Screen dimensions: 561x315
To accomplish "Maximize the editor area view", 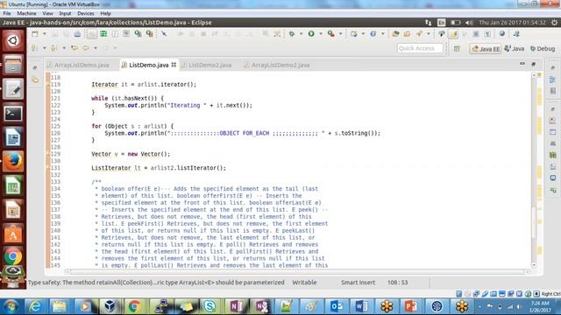I will tap(534, 64).
